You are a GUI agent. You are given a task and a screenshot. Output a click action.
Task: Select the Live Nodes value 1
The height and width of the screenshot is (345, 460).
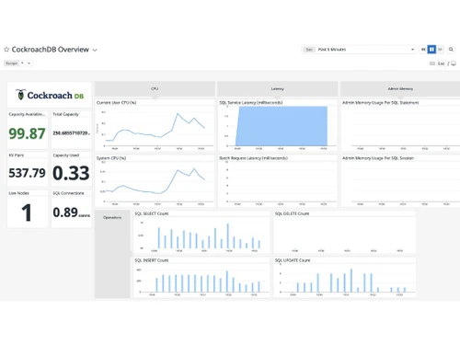click(x=27, y=213)
